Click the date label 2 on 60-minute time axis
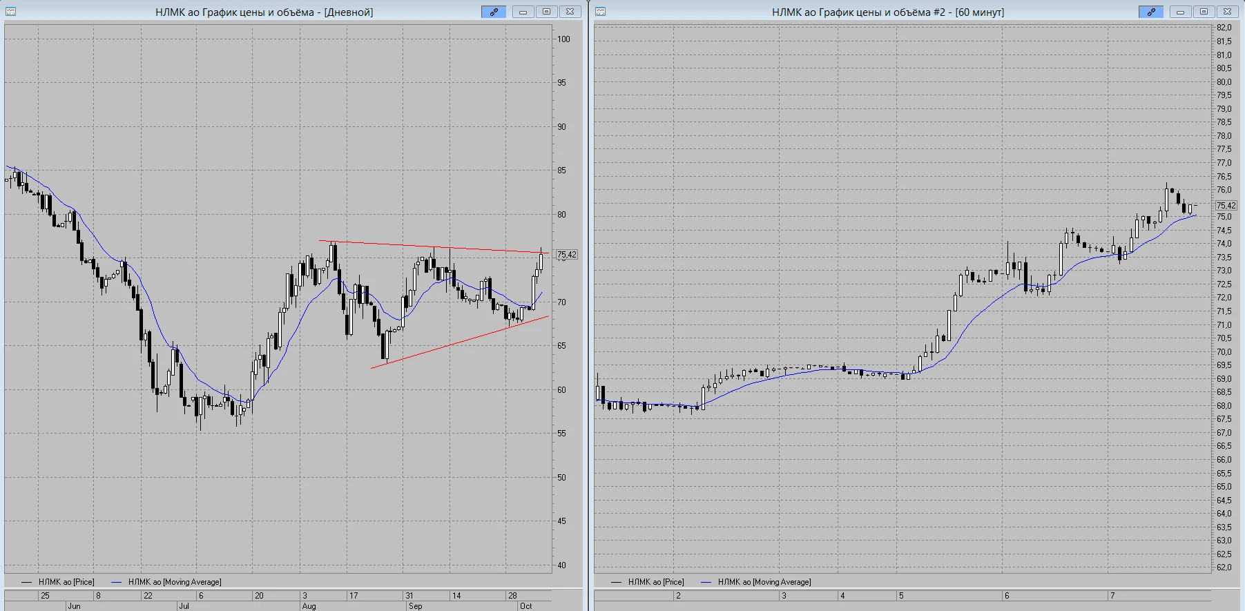Viewport: 1245px width, 611px height. (x=679, y=596)
